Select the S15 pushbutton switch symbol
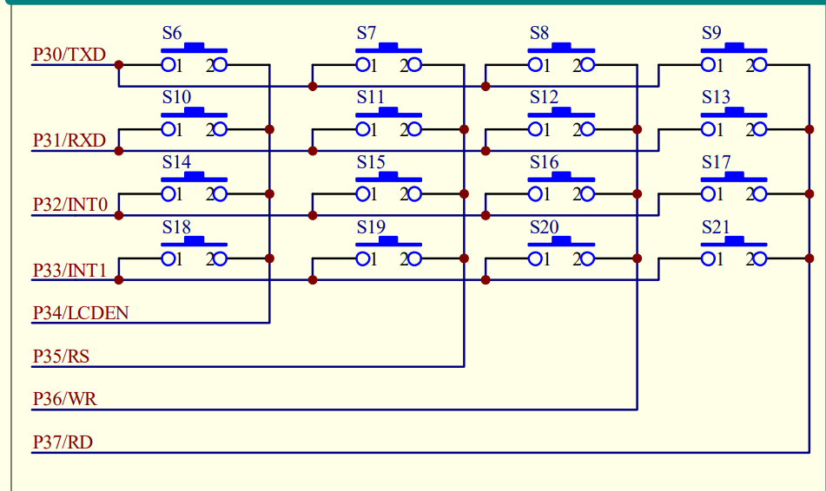 point(388,187)
